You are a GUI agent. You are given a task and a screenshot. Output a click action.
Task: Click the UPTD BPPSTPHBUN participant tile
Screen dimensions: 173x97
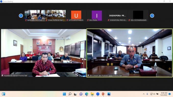click(76, 16)
